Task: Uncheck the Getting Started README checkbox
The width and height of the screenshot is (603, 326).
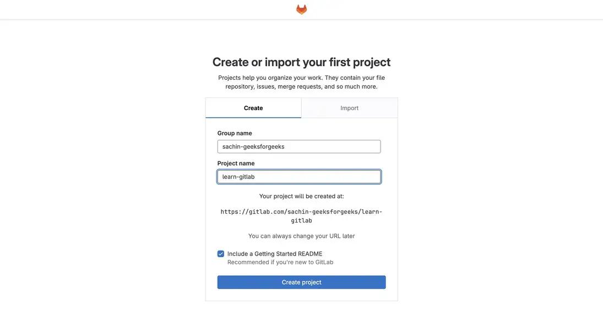Action: coord(221,254)
